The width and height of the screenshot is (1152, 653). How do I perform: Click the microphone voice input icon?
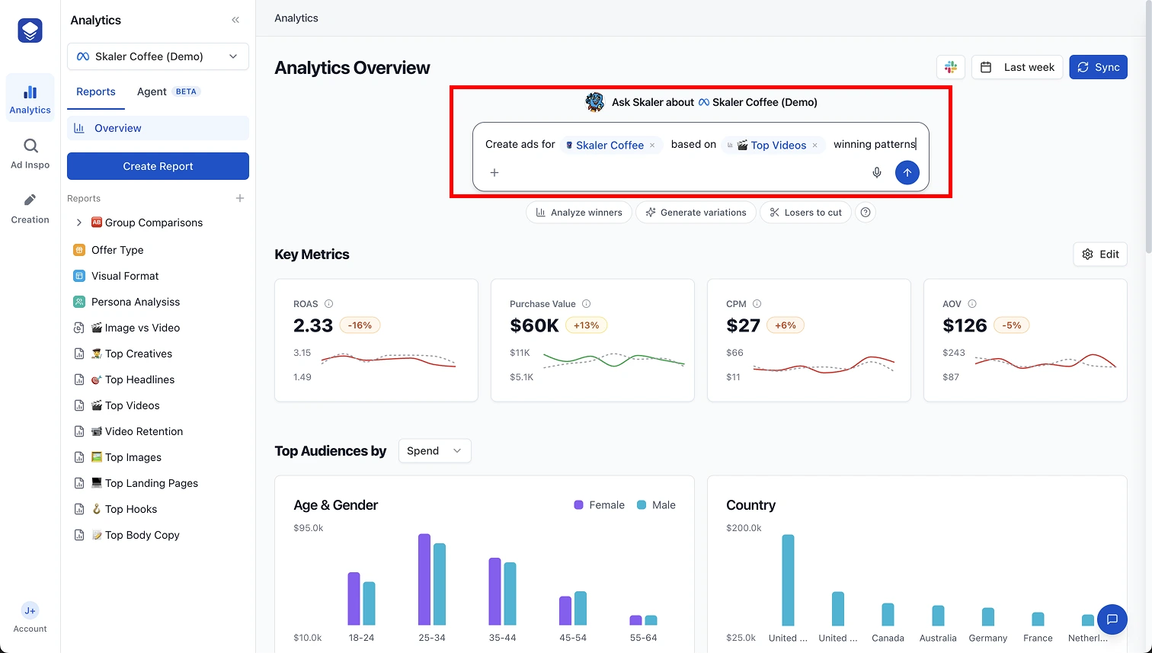tap(877, 172)
